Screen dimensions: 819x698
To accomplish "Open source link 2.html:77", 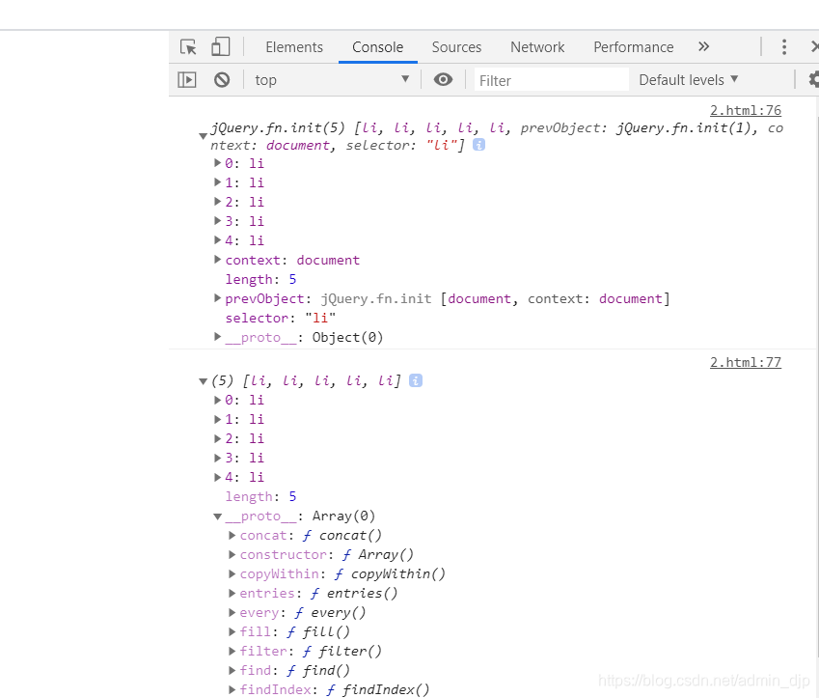I will (x=746, y=362).
